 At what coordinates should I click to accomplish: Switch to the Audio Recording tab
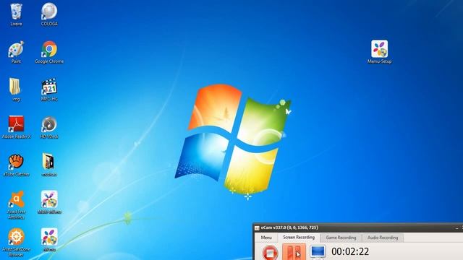pyautogui.click(x=383, y=238)
